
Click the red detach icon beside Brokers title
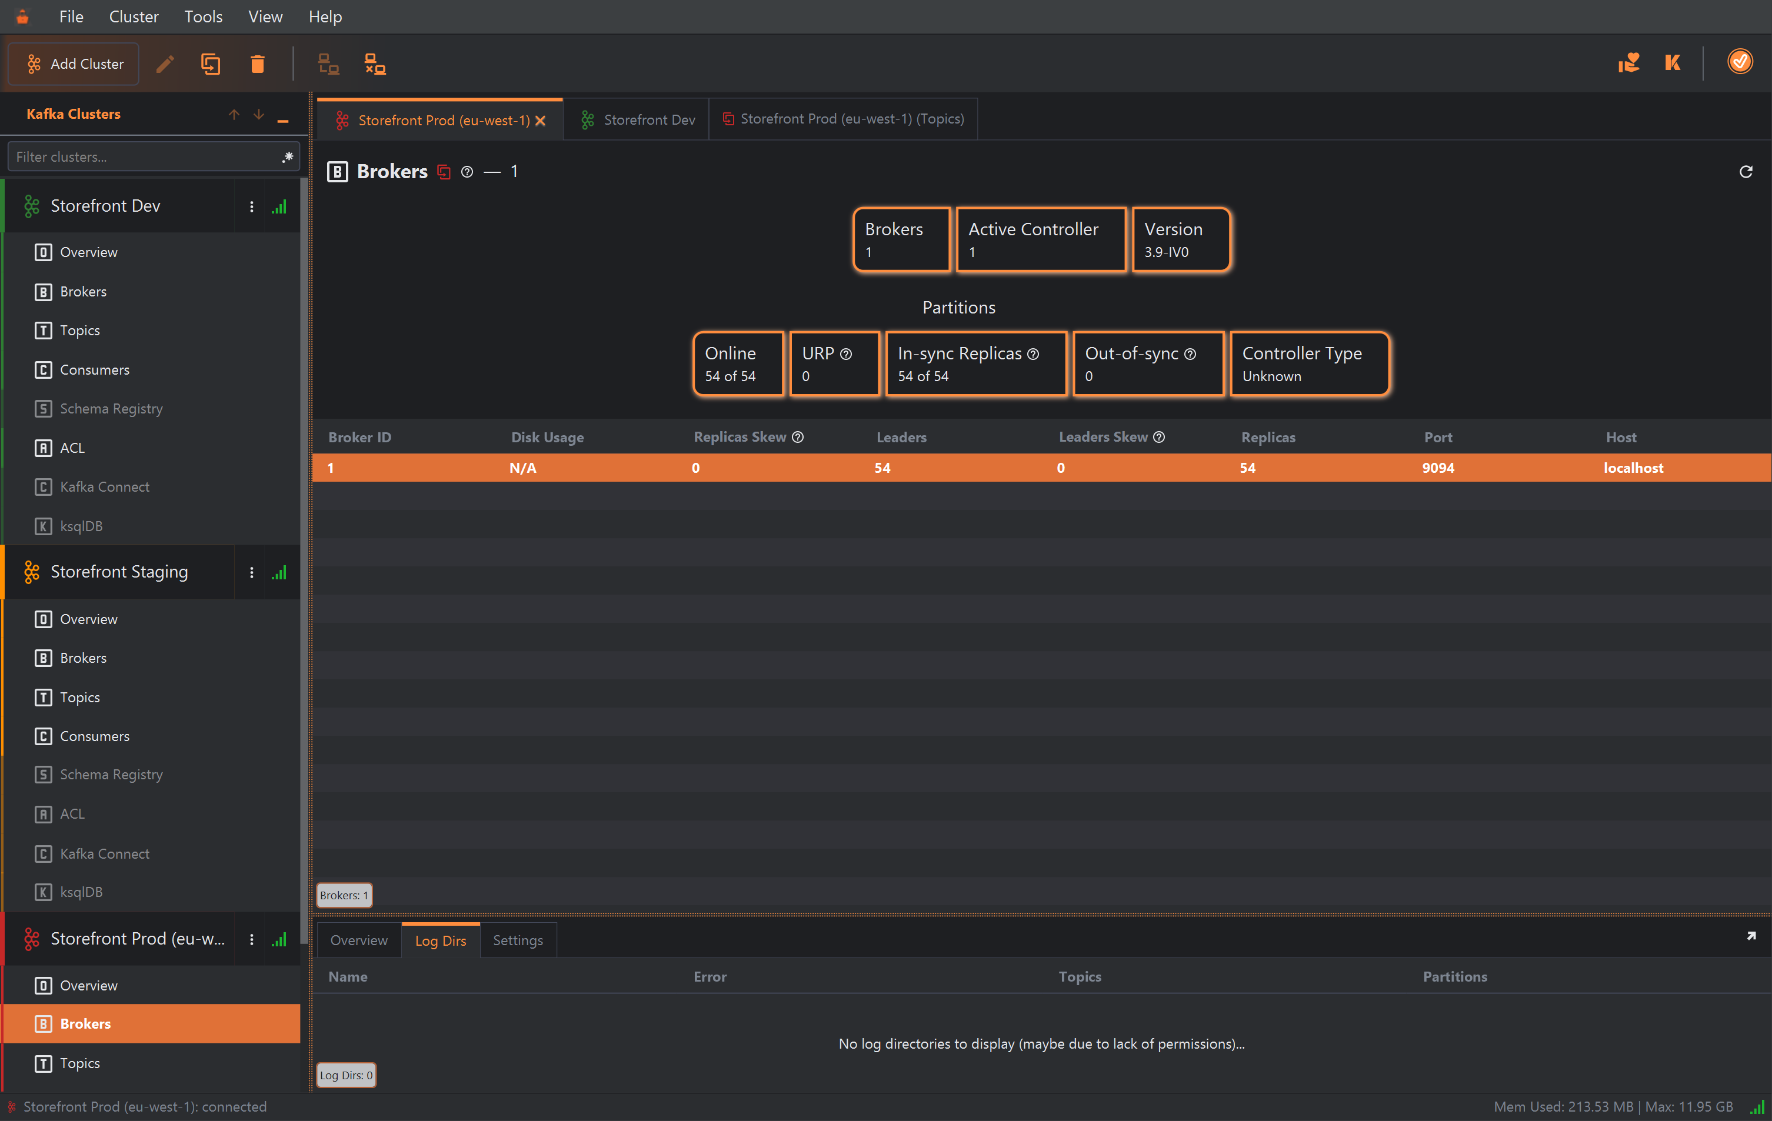[444, 172]
